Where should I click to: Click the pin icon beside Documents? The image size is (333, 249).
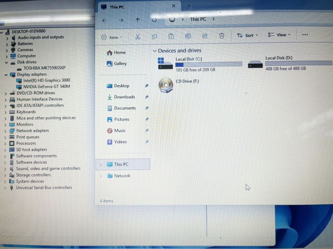(x=147, y=108)
